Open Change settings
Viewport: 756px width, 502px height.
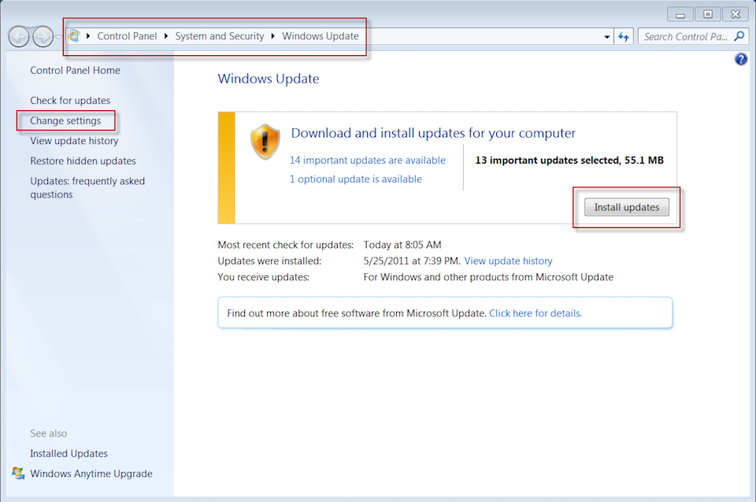[65, 120]
